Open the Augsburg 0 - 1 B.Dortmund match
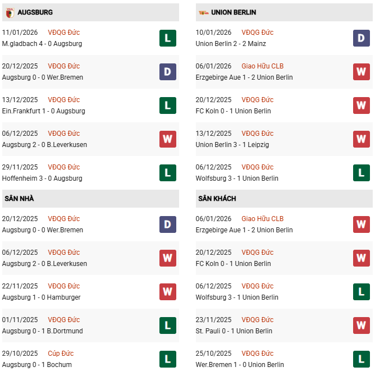375x376 pixels. (43, 331)
